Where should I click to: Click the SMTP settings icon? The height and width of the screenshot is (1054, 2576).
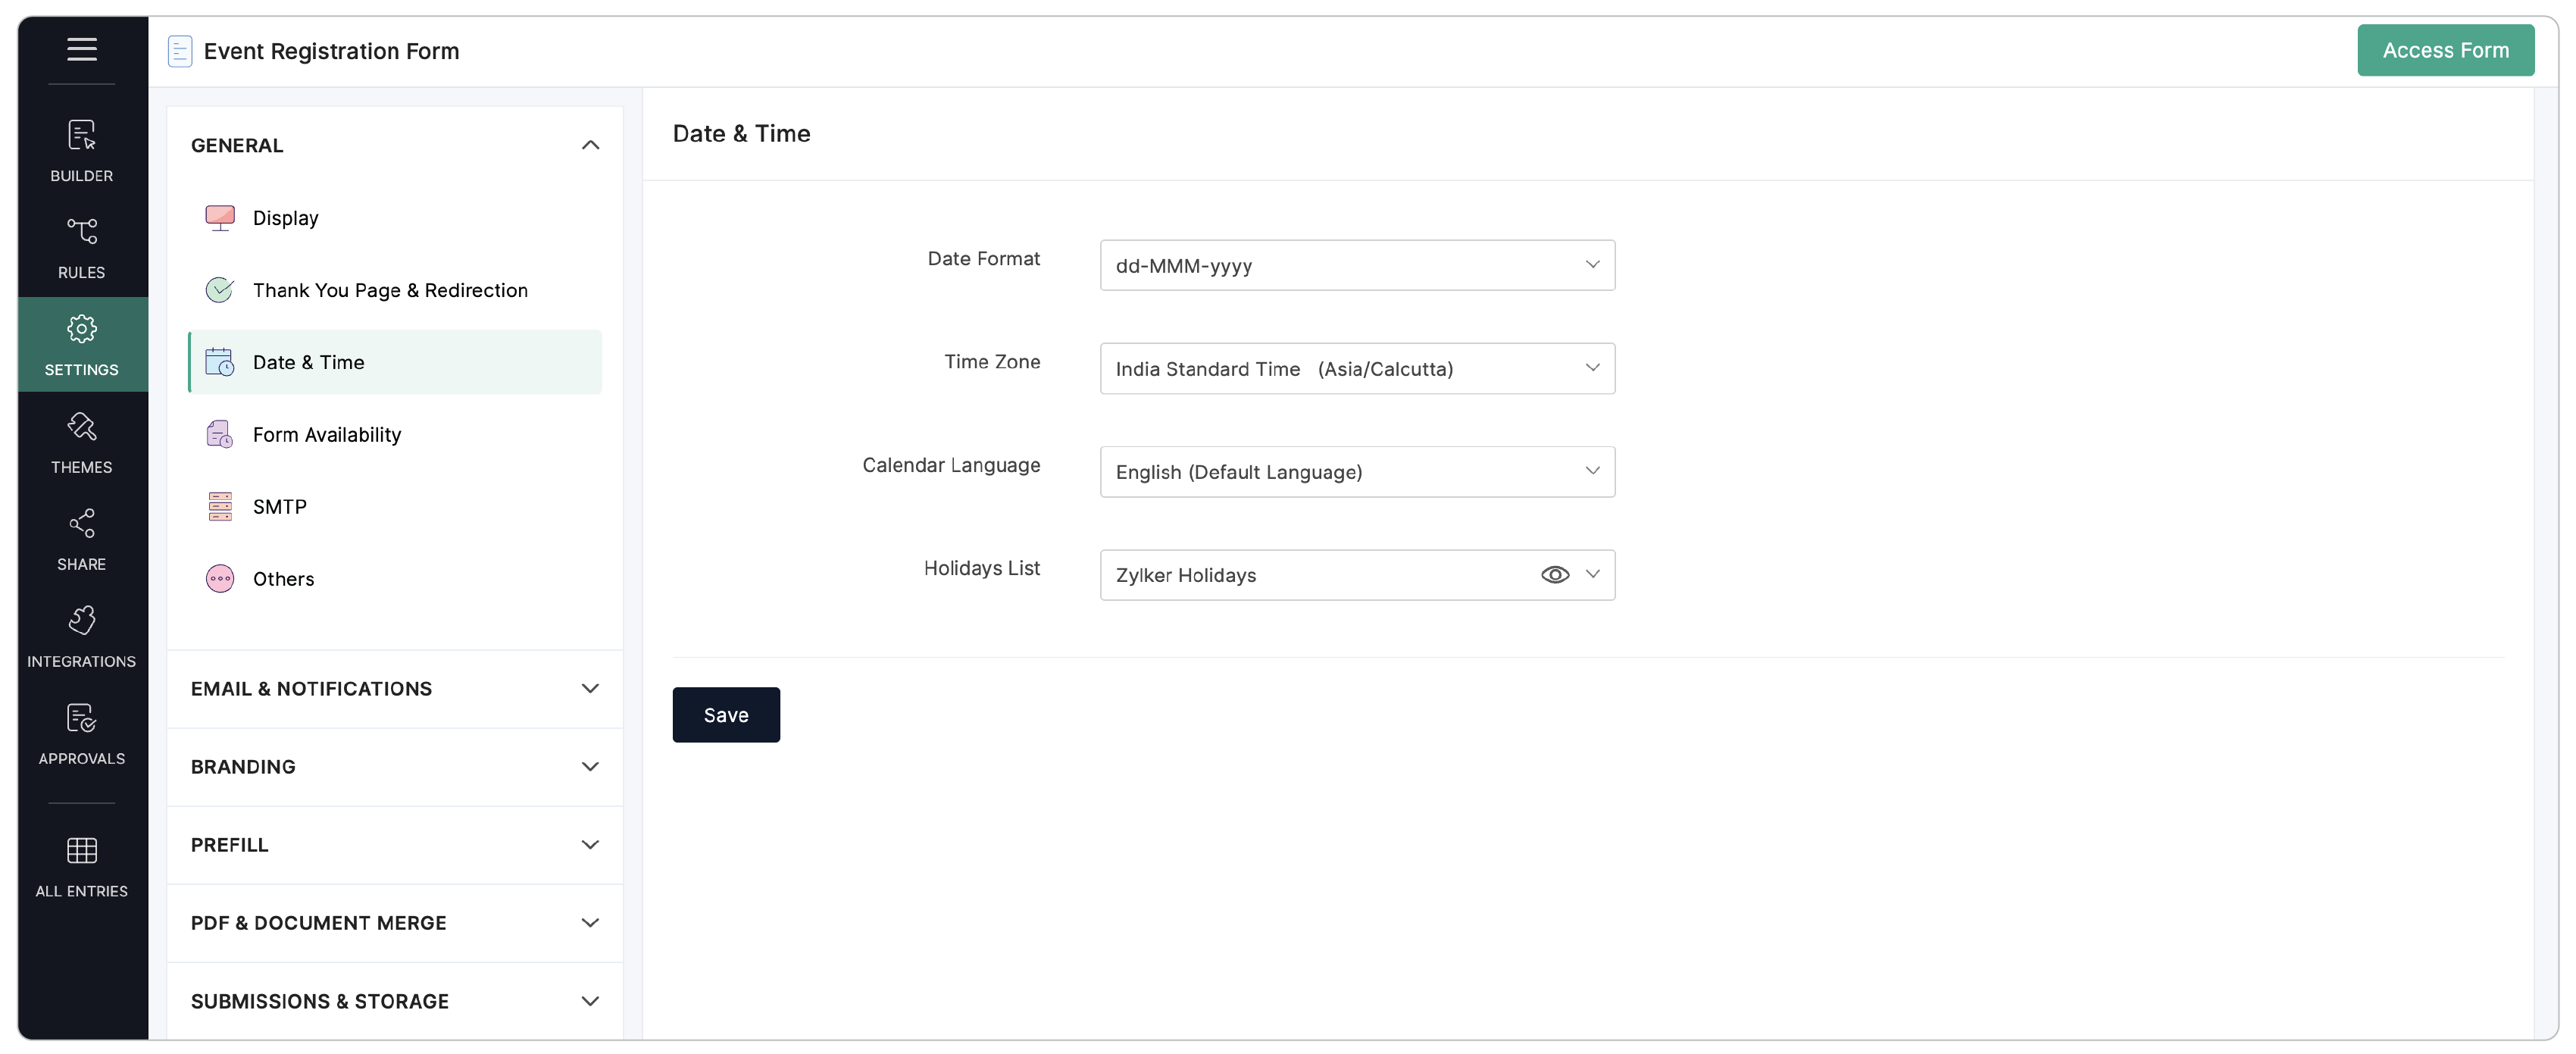220,506
